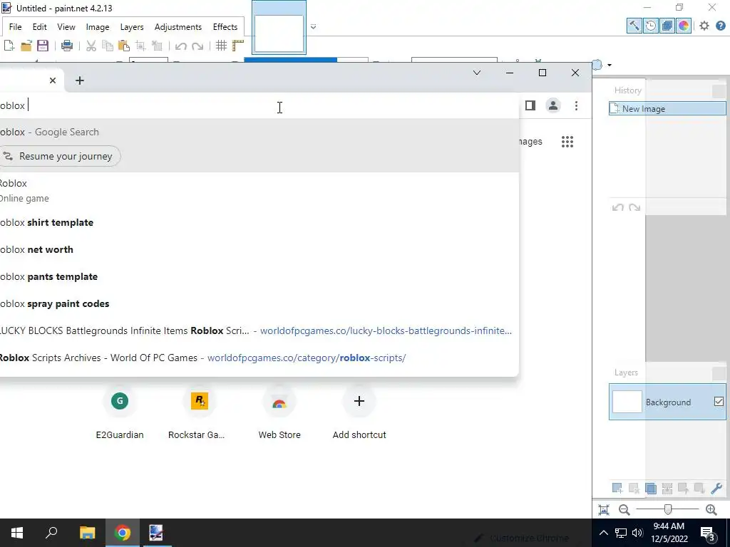The height and width of the screenshot is (547, 730).
Task: Click the zoom out magnifier in paint.net
Action: click(624, 510)
